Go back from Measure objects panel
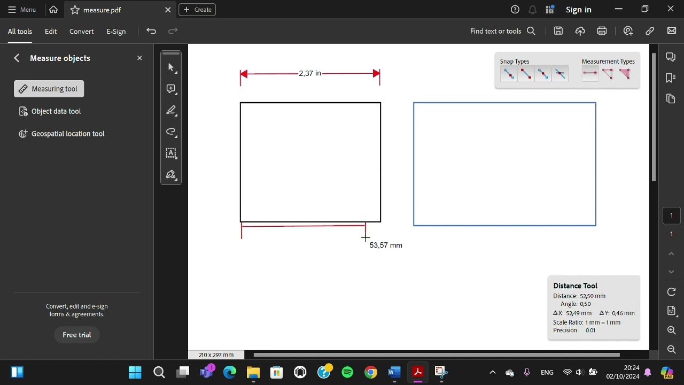The image size is (684, 385). pos(17,58)
